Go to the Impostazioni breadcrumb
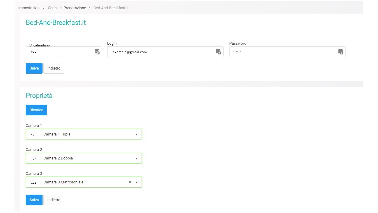Viewport: 378px width, 213px height. [x=29, y=8]
